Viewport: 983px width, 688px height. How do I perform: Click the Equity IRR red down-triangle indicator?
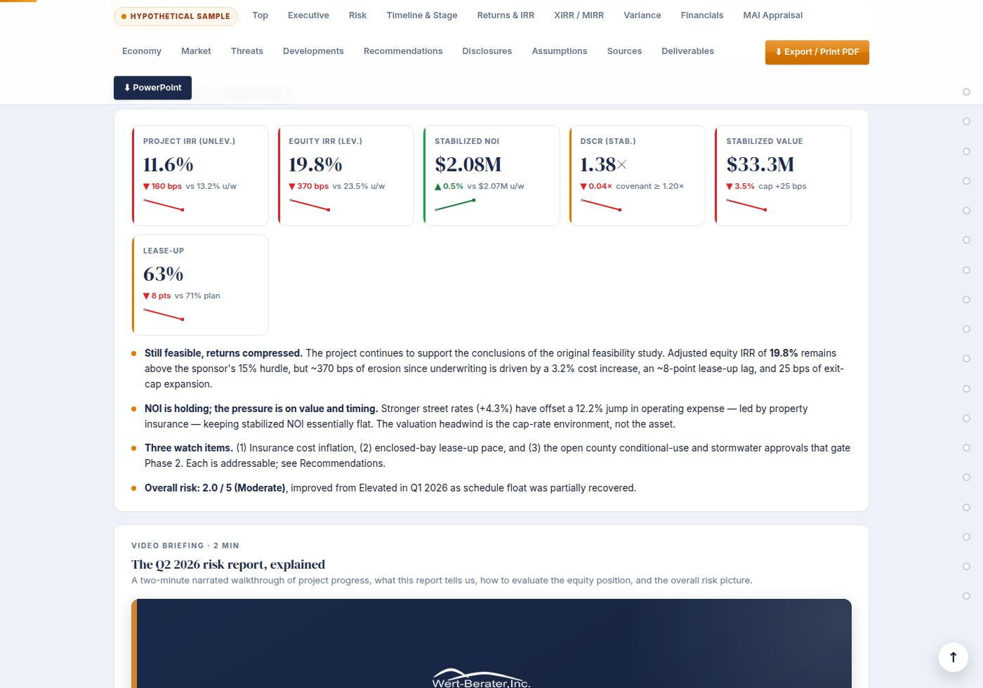pyautogui.click(x=292, y=187)
